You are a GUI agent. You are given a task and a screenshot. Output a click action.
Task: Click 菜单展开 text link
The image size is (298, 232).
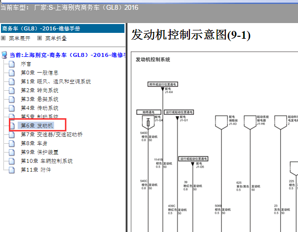coord(20,38)
